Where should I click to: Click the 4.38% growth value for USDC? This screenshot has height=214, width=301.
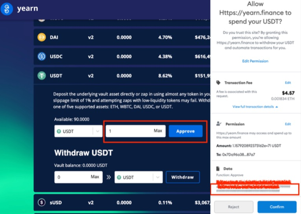(x=165, y=56)
